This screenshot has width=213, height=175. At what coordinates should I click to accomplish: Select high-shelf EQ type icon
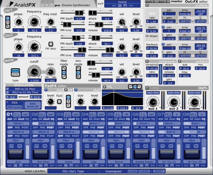pyautogui.click(x=139, y=87)
